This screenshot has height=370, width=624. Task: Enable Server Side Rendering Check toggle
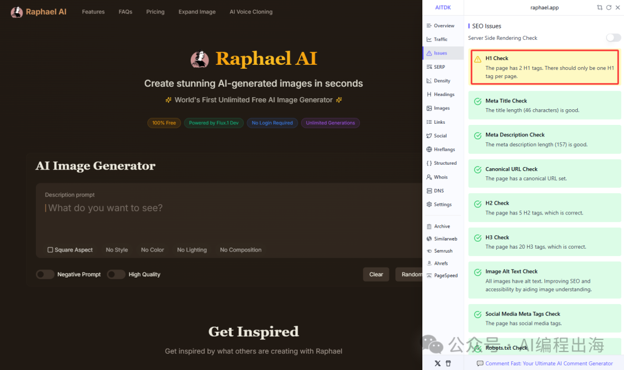pos(613,38)
